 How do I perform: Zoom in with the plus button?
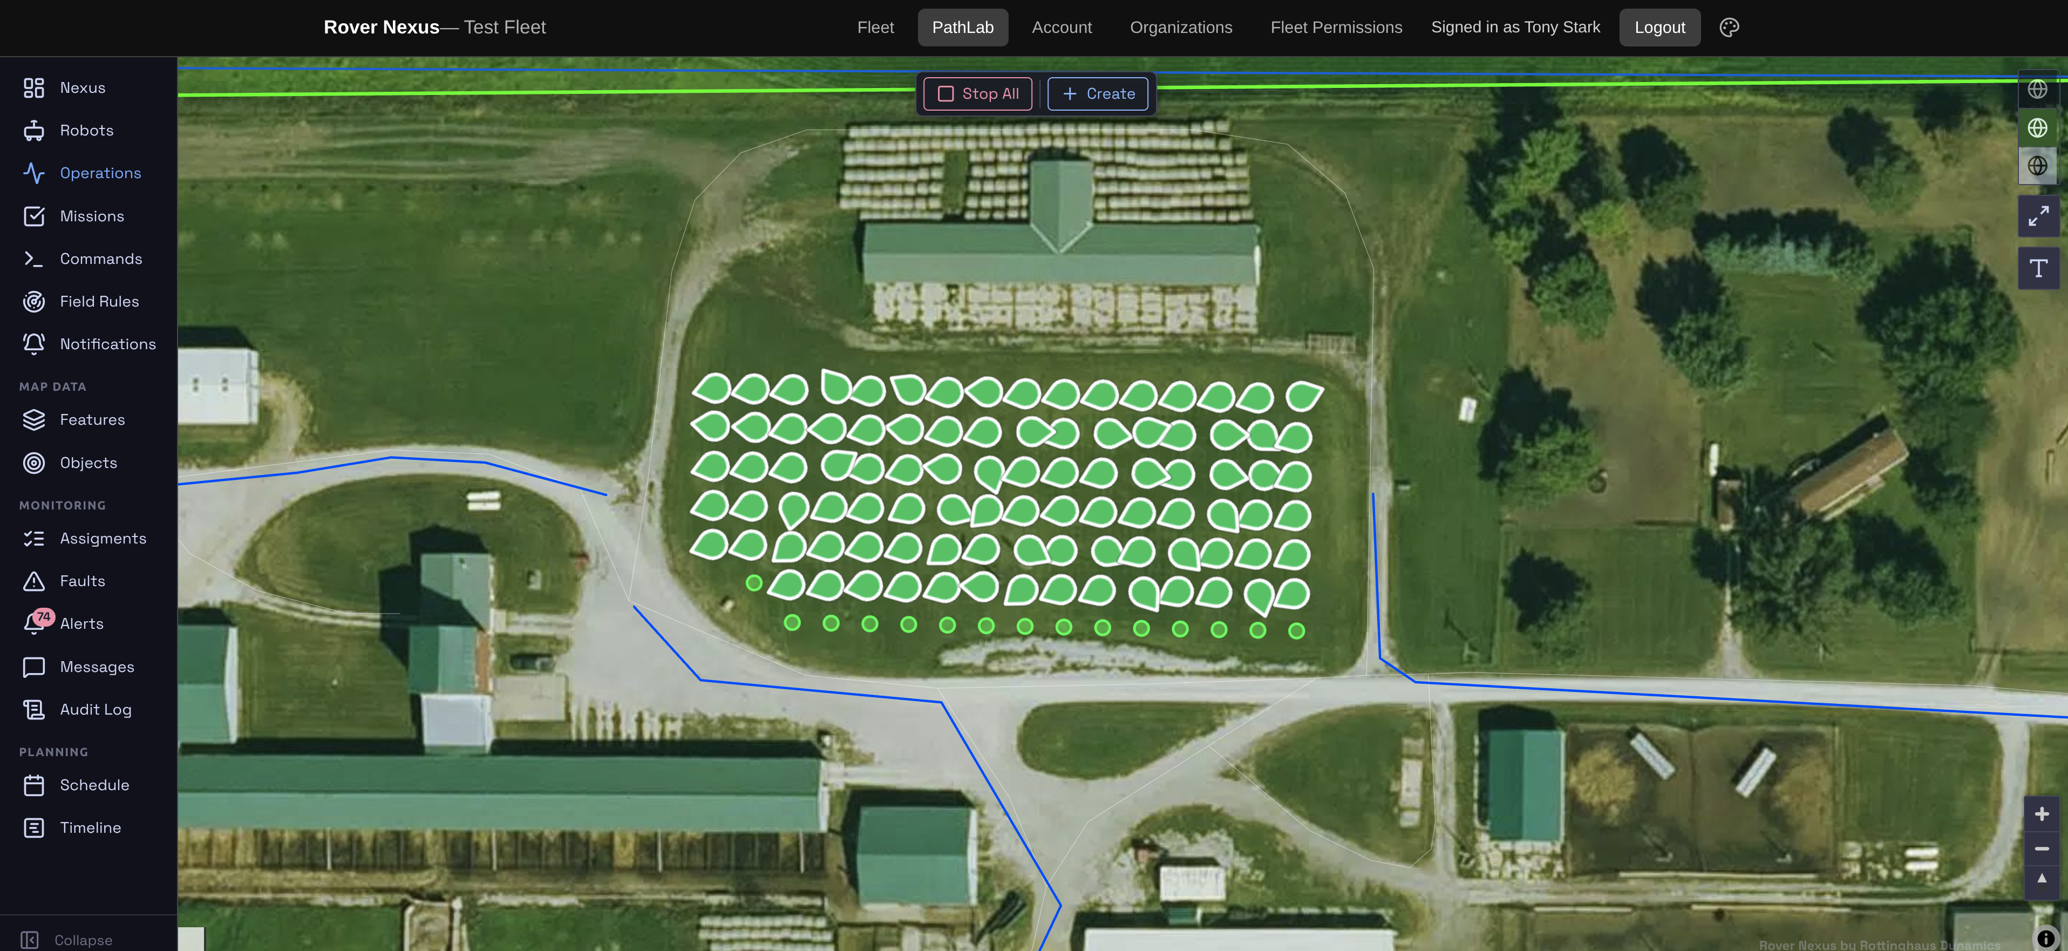[x=2042, y=814]
